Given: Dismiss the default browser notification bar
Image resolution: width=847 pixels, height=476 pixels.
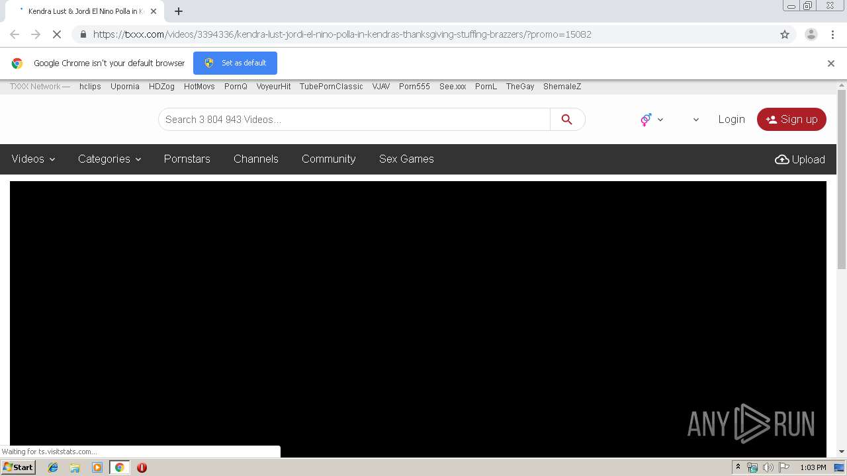Looking at the screenshot, I should [831, 63].
